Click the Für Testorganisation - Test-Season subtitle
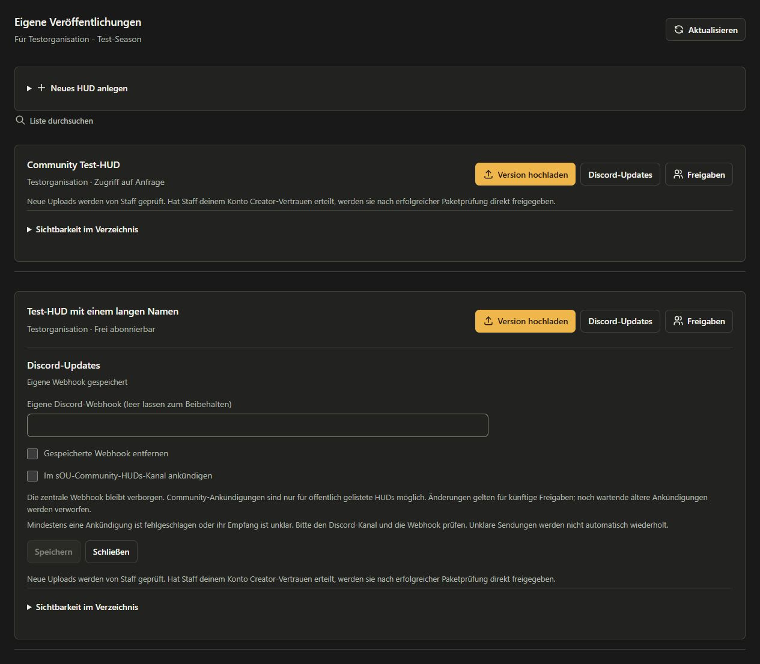Image resolution: width=760 pixels, height=664 pixels. click(x=78, y=39)
